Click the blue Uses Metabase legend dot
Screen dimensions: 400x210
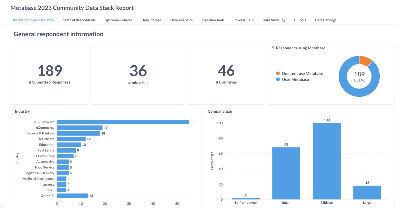(278, 80)
